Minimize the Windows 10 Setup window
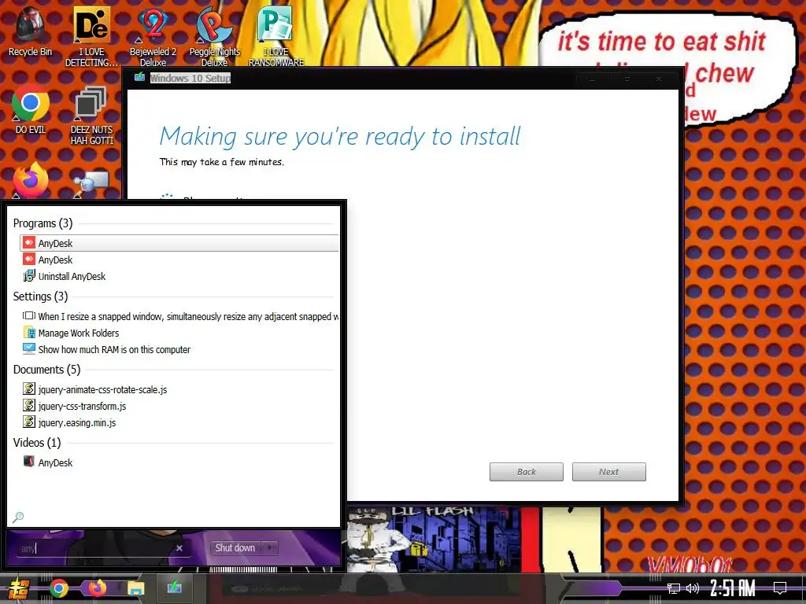This screenshot has height=604, width=806. click(x=592, y=79)
